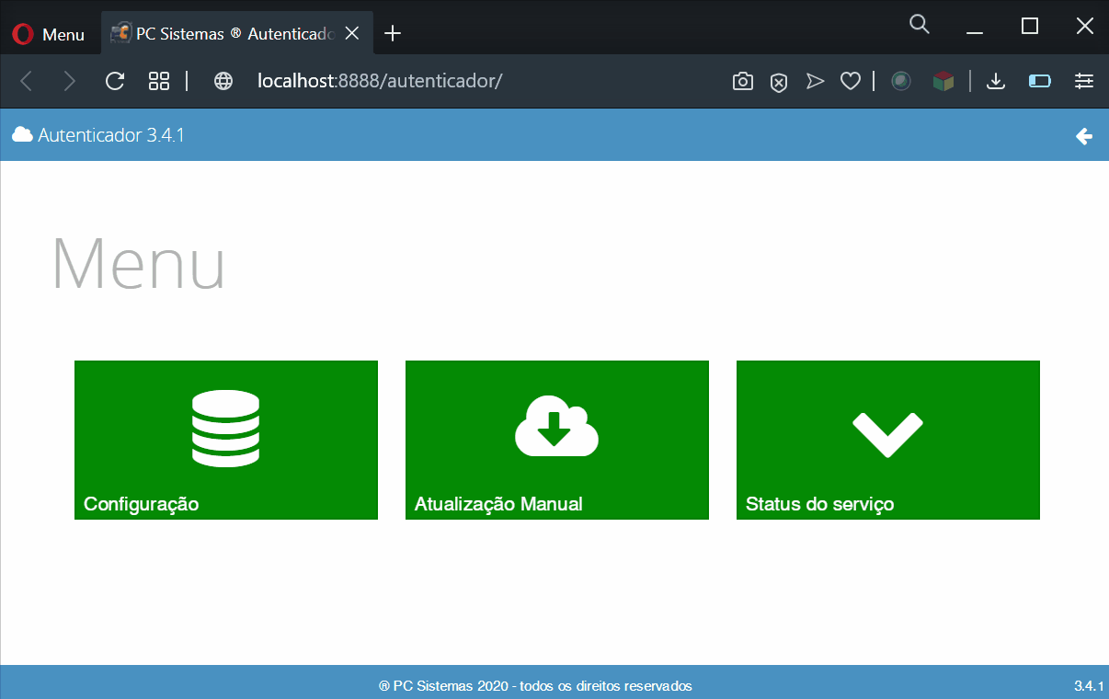Click the footer text PC Sistemas 2020 copyright

(x=535, y=686)
